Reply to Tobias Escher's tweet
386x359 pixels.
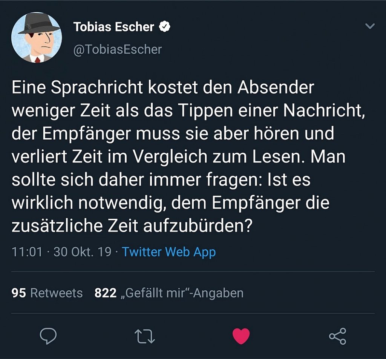[x=48, y=336]
